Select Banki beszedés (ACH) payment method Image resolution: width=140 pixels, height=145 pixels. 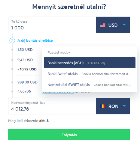point(90,63)
